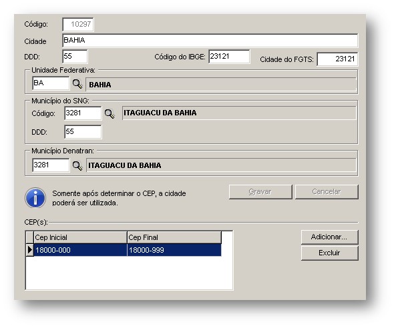Focus the Código do IBGE field

click(229, 57)
